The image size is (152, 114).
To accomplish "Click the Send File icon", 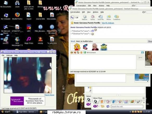I will click(x=100, y=17).
